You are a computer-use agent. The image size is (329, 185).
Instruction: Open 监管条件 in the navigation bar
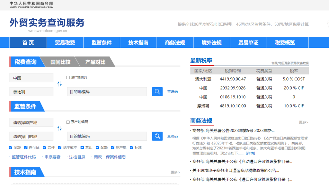[x=102, y=43]
